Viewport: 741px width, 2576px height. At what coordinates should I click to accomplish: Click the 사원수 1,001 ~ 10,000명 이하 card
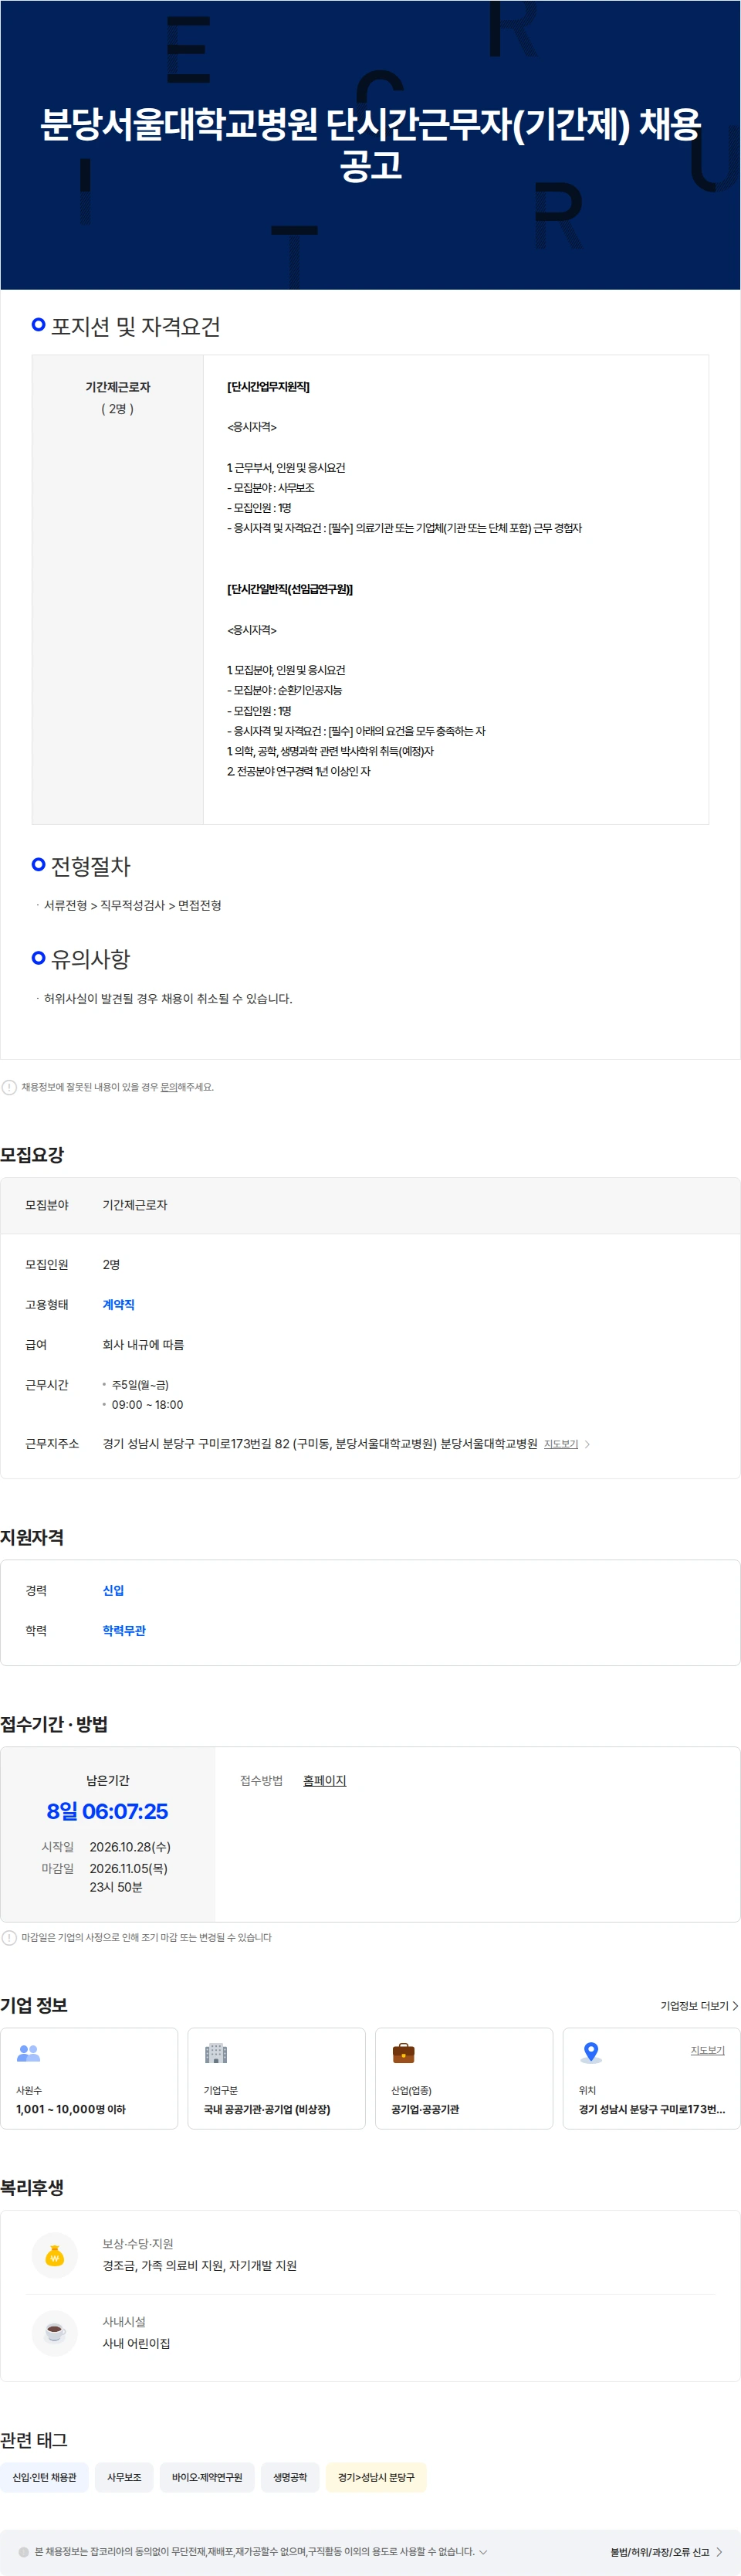tap(89, 2078)
